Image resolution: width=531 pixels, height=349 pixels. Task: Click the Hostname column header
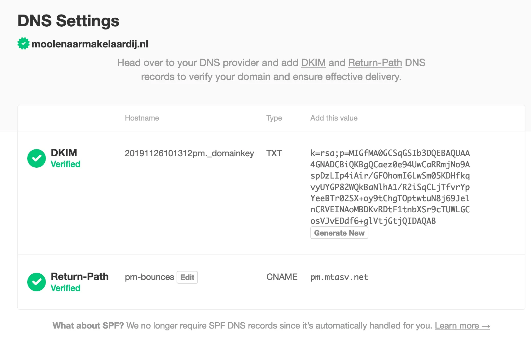[142, 118]
